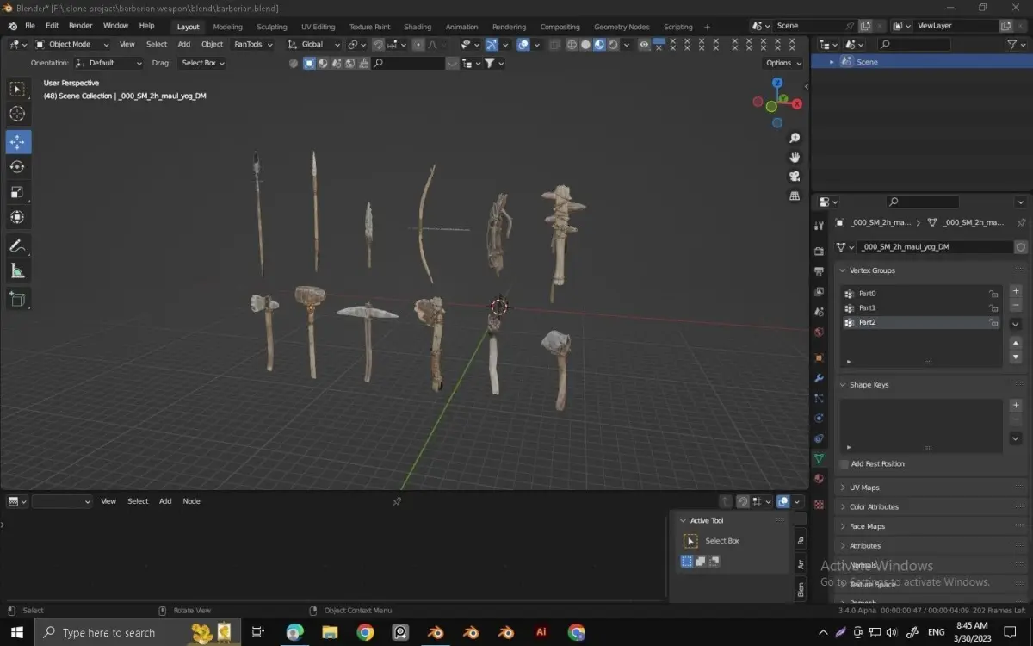Open the Drag Select Box dropdown
1033x646 pixels.
202,63
